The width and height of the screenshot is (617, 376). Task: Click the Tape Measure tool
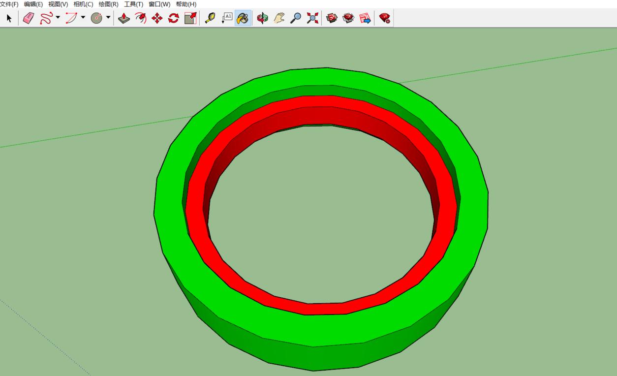pyautogui.click(x=210, y=19)
